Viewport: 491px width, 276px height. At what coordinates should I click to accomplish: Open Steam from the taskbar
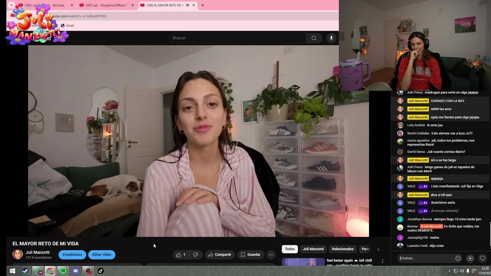[x=25, y=271]
